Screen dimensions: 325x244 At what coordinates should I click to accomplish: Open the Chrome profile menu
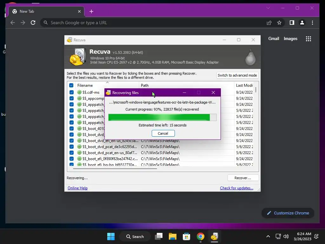coord(302,23)
